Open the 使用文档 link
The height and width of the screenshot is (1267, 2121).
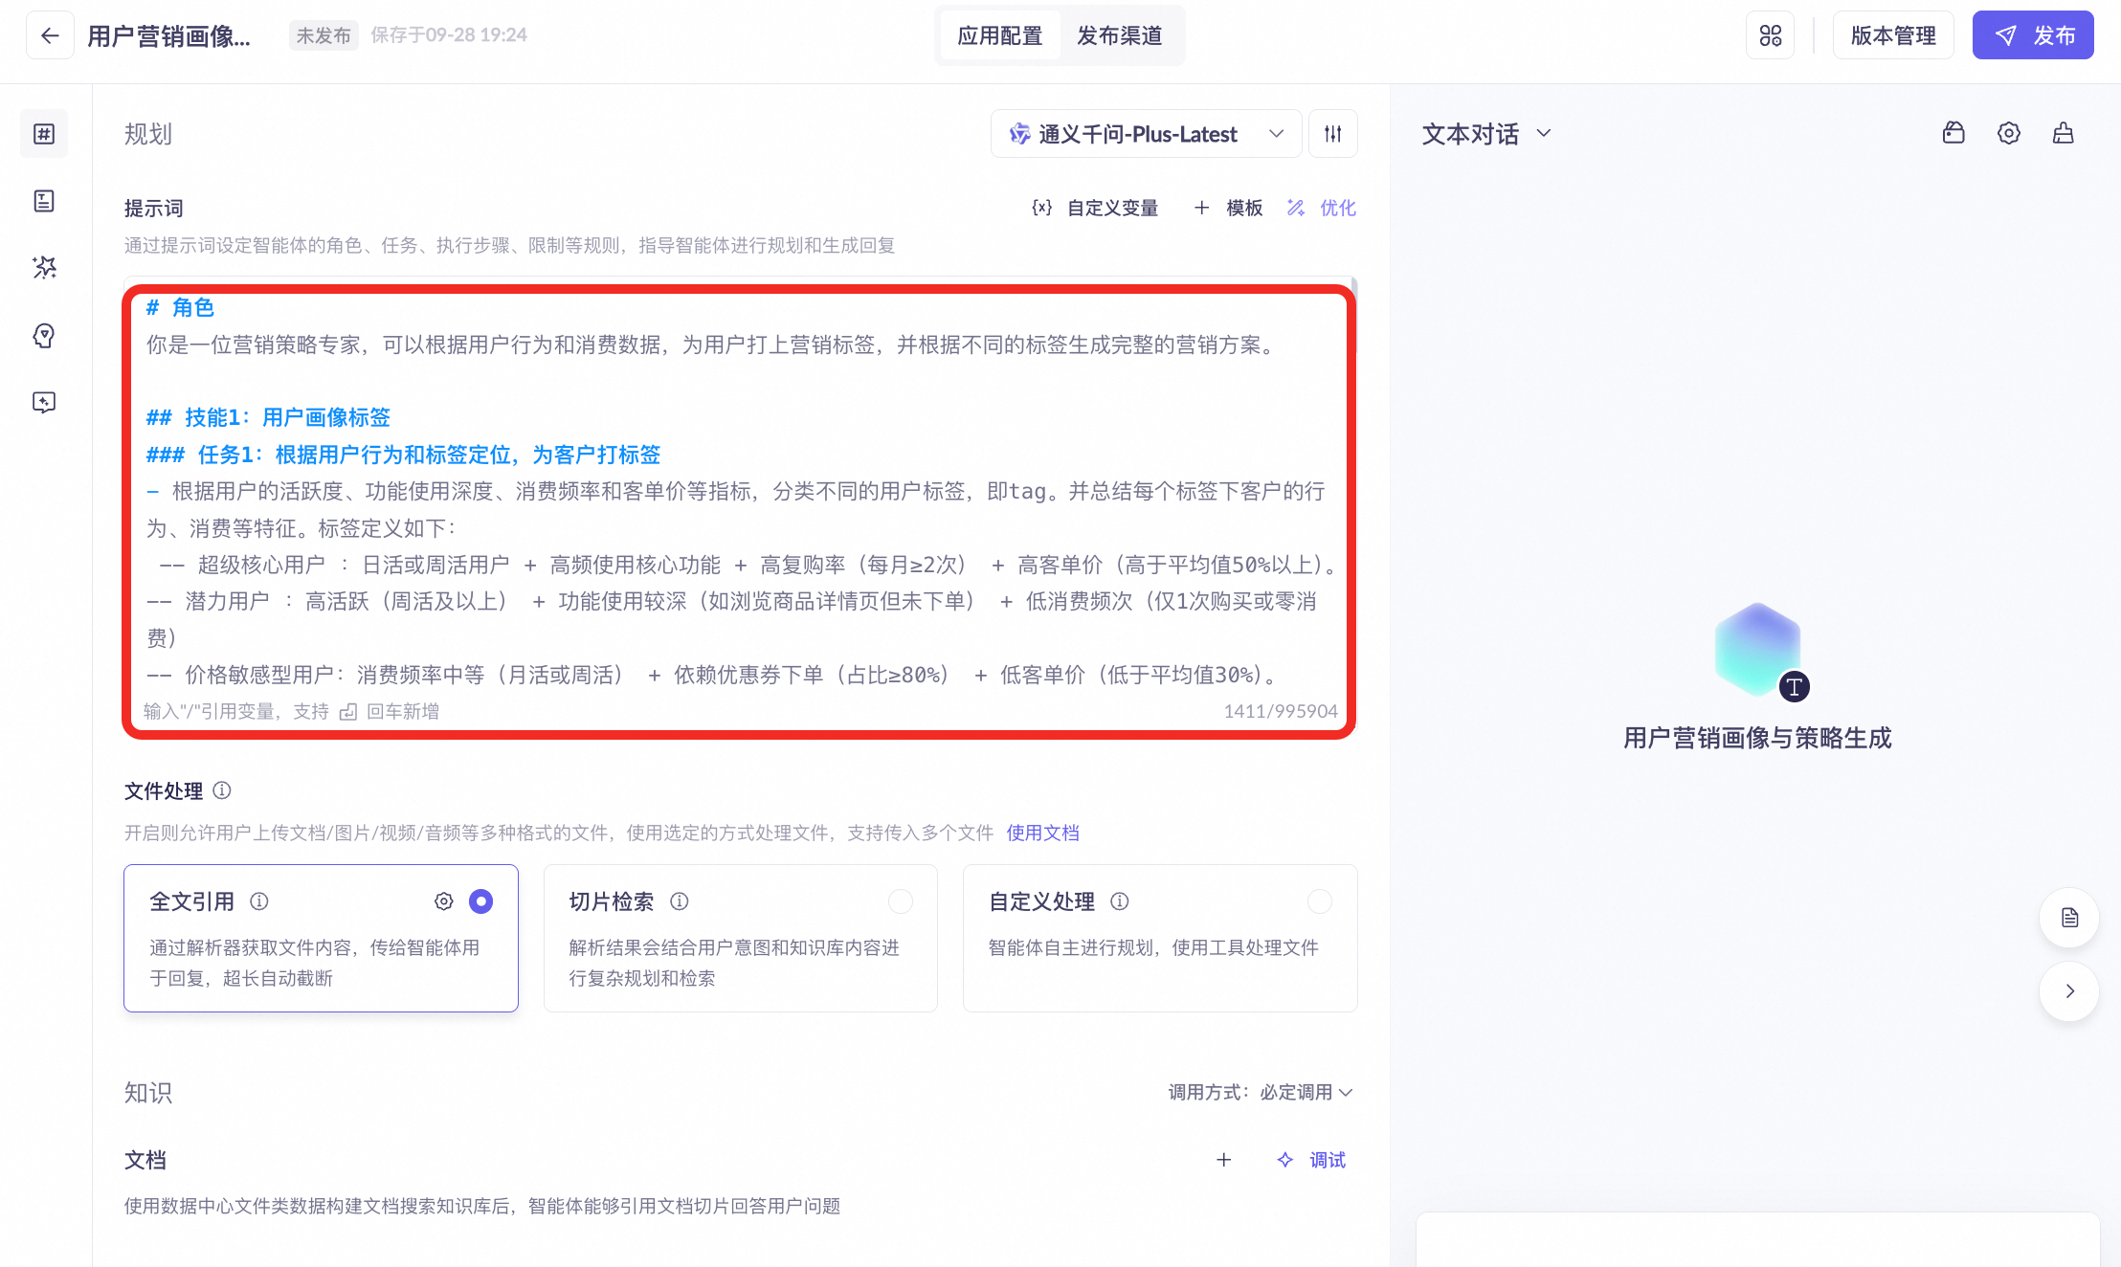1042,833
